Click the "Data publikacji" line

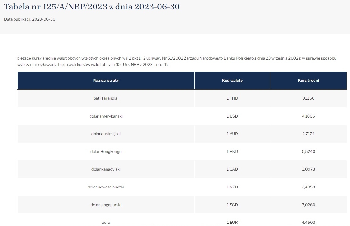pyautogui.click(x=30, y=19)
